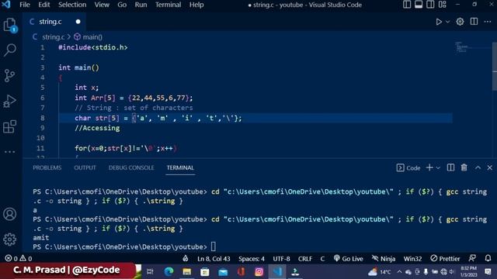This screenshot has height=279, width=497.
Task: Open the Extensions view
Action: (x=10, y=126)
